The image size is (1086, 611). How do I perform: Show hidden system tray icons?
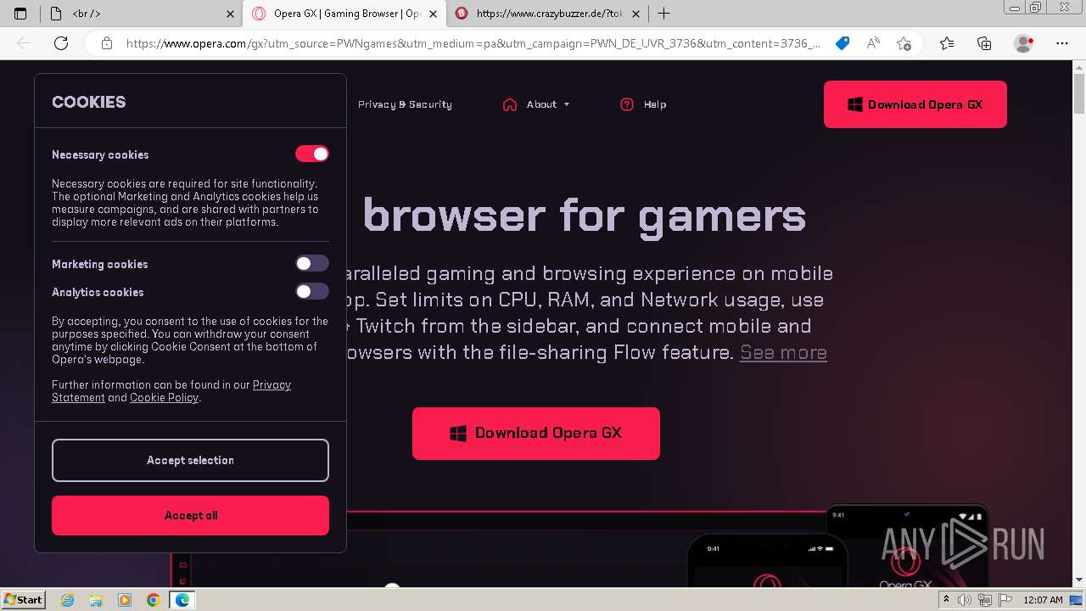tap(948, 600)
